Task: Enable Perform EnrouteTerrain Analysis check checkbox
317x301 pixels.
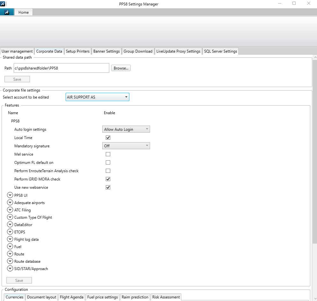Action: click(108, 171)
